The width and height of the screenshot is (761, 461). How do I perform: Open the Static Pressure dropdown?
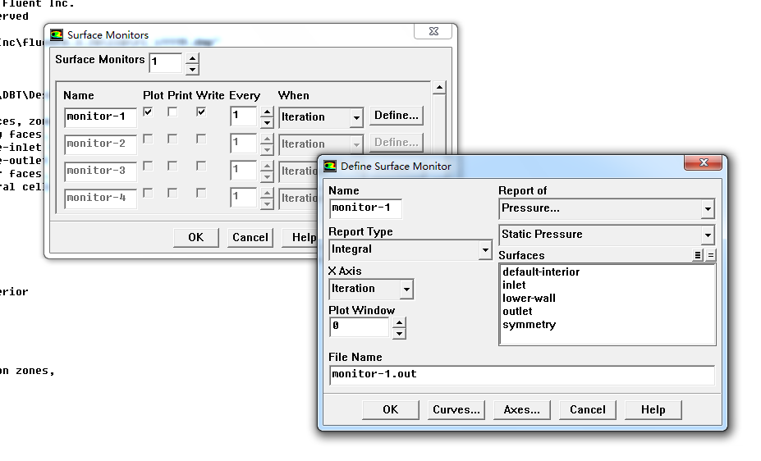(x=707, y=235)
